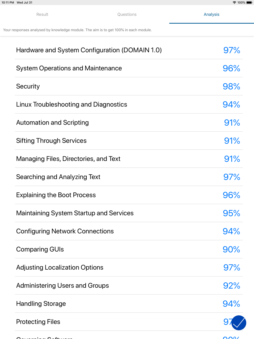Image resolution: width=254 pixels, height=339 pixels.
Task: Open System Operations and Maintenance row
Action: pyautogui.click(x=129, y=68)
